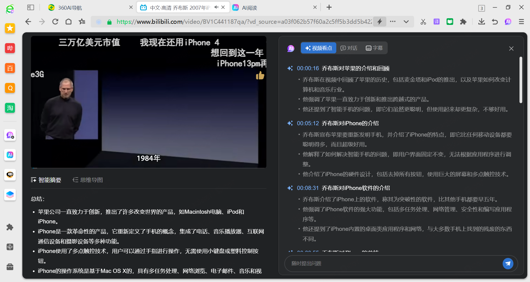Jump to timestamp 00:00:16
The image size is (530, 282).
click(308, 68)
